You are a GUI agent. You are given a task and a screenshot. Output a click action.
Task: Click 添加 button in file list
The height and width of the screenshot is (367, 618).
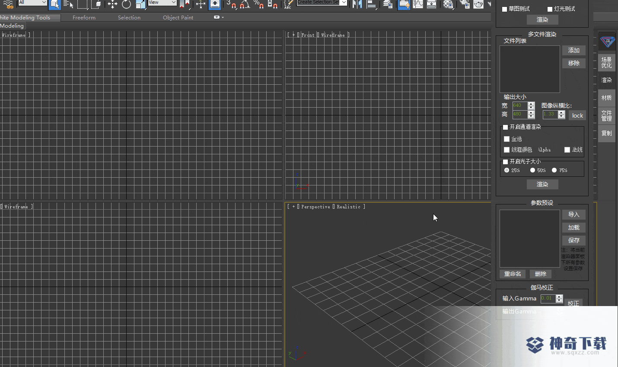click(574, 51)
